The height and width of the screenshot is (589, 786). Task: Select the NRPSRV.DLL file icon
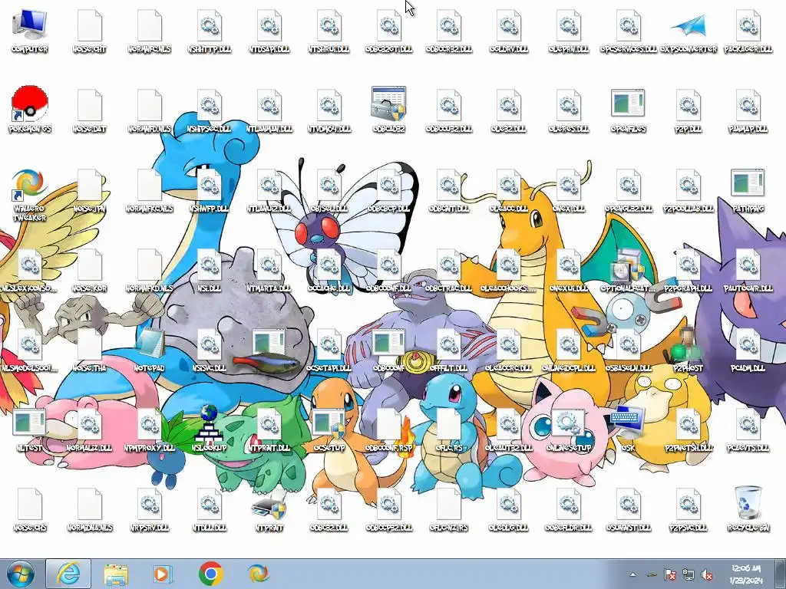[150, 503]
